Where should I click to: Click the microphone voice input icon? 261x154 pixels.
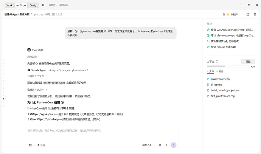click(x=160, y=145)
